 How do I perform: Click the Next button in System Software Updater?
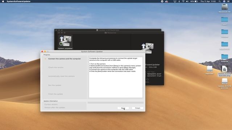[x=123, y=108]
